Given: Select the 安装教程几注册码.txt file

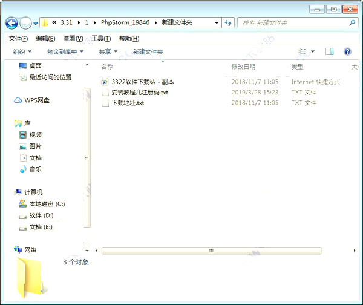Looking at the screenshot, I should pyautogui.click(x=140, y=93).
